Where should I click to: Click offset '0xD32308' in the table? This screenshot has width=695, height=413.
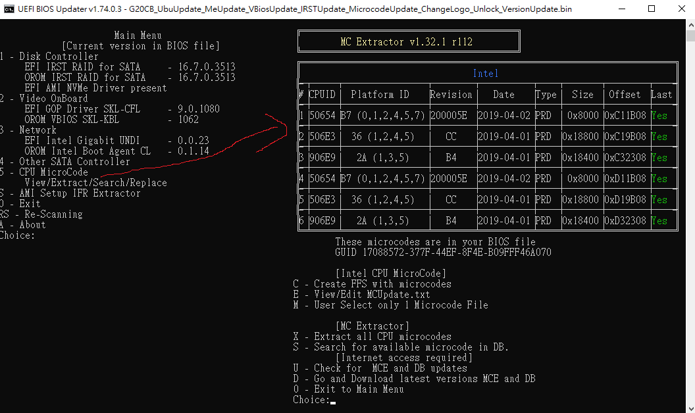click(x=625, y=221)
